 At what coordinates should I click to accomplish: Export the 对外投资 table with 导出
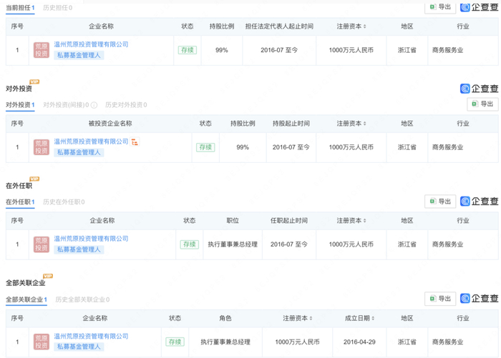point(482,104)
